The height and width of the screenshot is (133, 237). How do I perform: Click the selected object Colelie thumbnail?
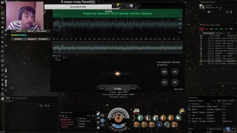[202, 7]
